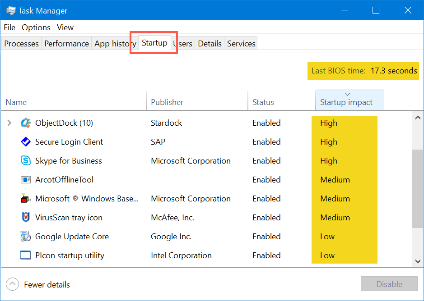Click the Disable button
This screenshot has width=424, height=301.
click(389, 284)
